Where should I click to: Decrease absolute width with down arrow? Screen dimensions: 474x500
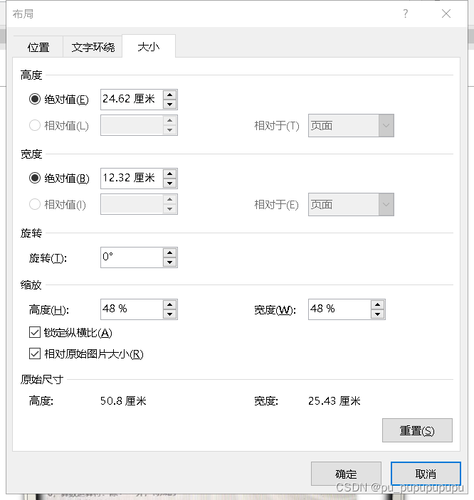(170, 183)
